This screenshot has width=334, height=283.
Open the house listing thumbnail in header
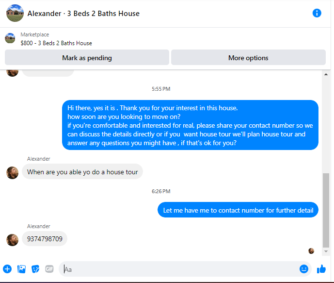tap(15, 13)
